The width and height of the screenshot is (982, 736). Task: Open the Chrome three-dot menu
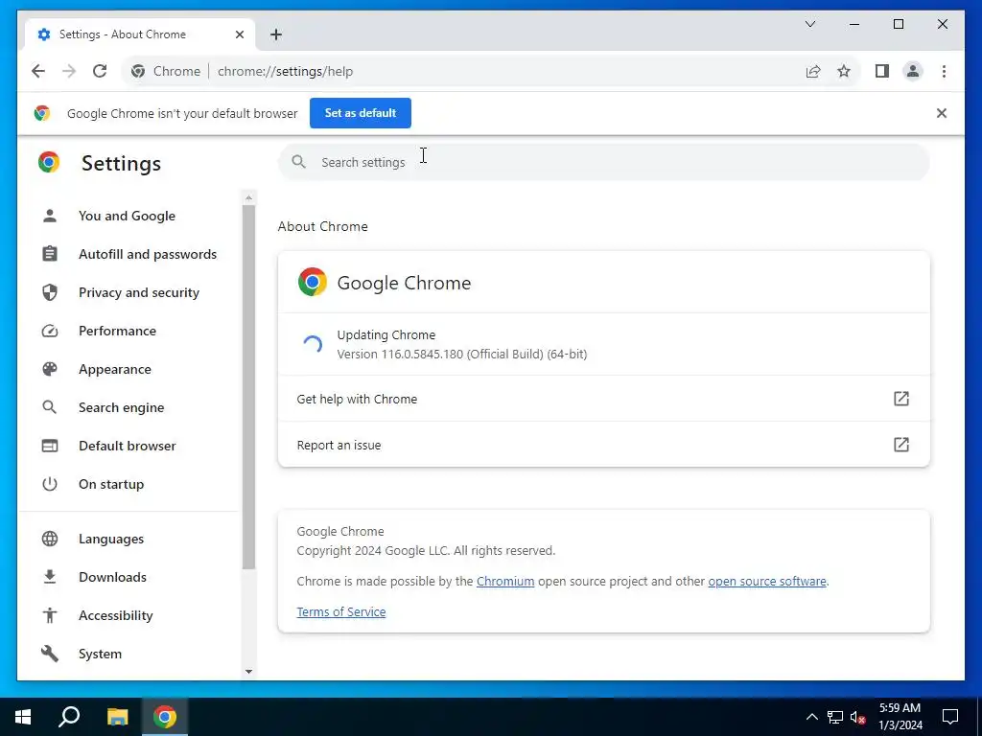click(x=944, y=71)
